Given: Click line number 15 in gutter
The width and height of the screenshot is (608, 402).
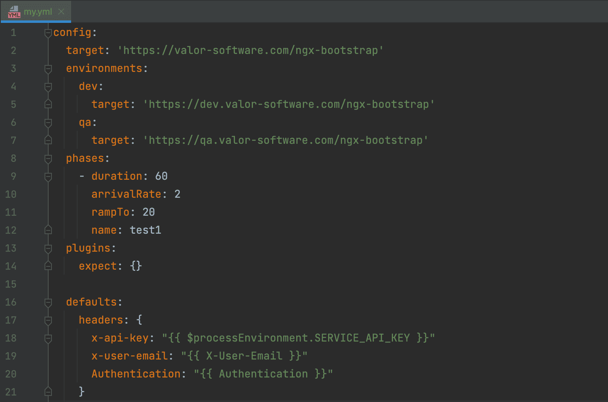Looking at the screenshot, I should pos(11,284).
